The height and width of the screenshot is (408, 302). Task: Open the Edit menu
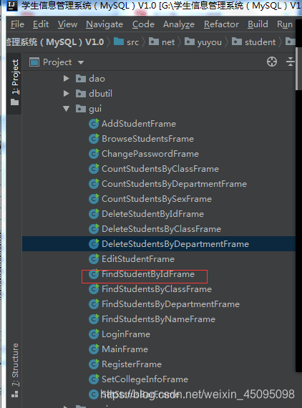coord(41,24)
